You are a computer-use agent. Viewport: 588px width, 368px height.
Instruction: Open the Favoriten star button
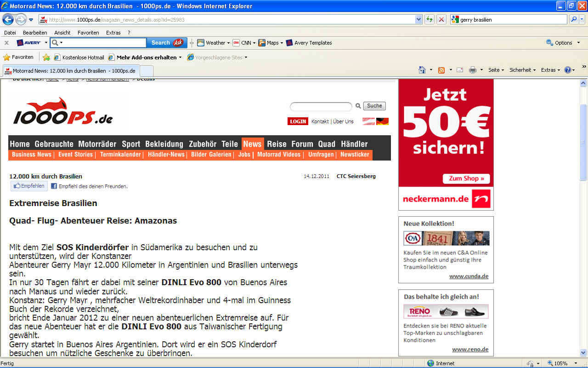(18, 57)
